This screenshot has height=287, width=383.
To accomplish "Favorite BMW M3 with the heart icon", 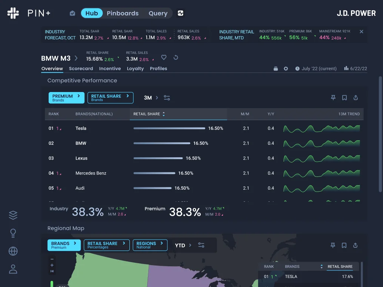I will (x=164, y=57).
